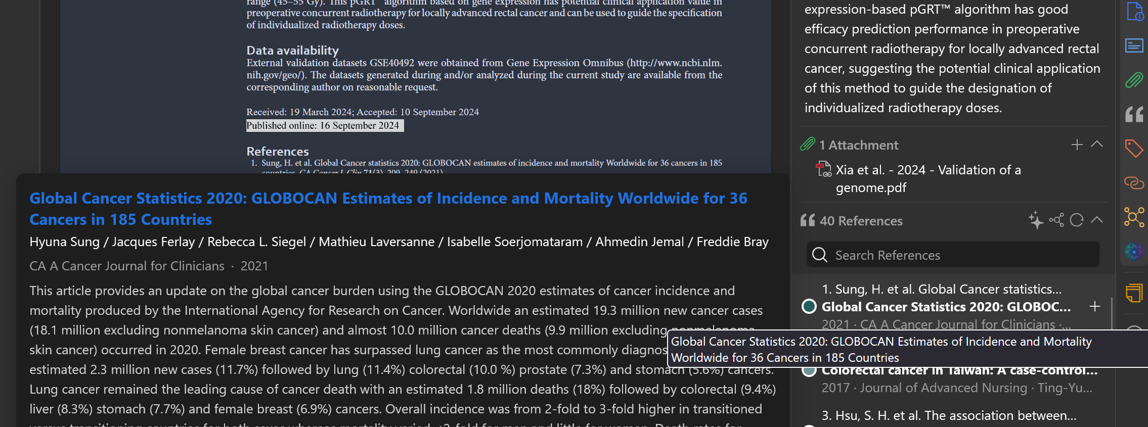Collapse the 40 References section
Image resolution: width=1148 pixels, height=427 pixels.
coord(1097,220)
